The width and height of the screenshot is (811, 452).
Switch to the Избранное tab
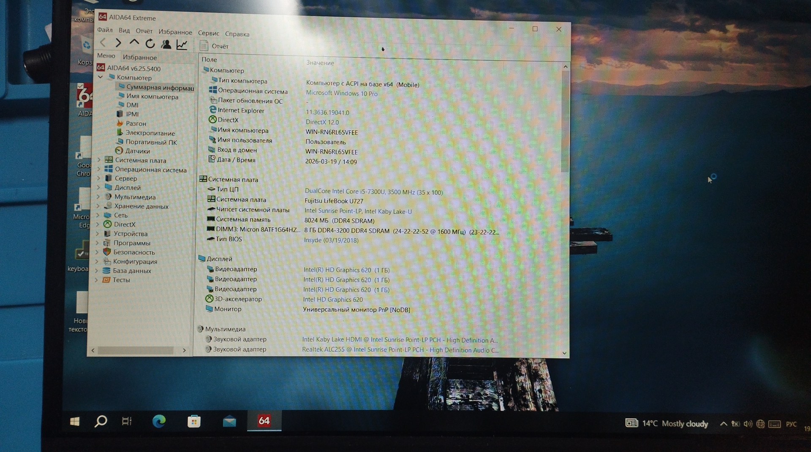[139, 57]
